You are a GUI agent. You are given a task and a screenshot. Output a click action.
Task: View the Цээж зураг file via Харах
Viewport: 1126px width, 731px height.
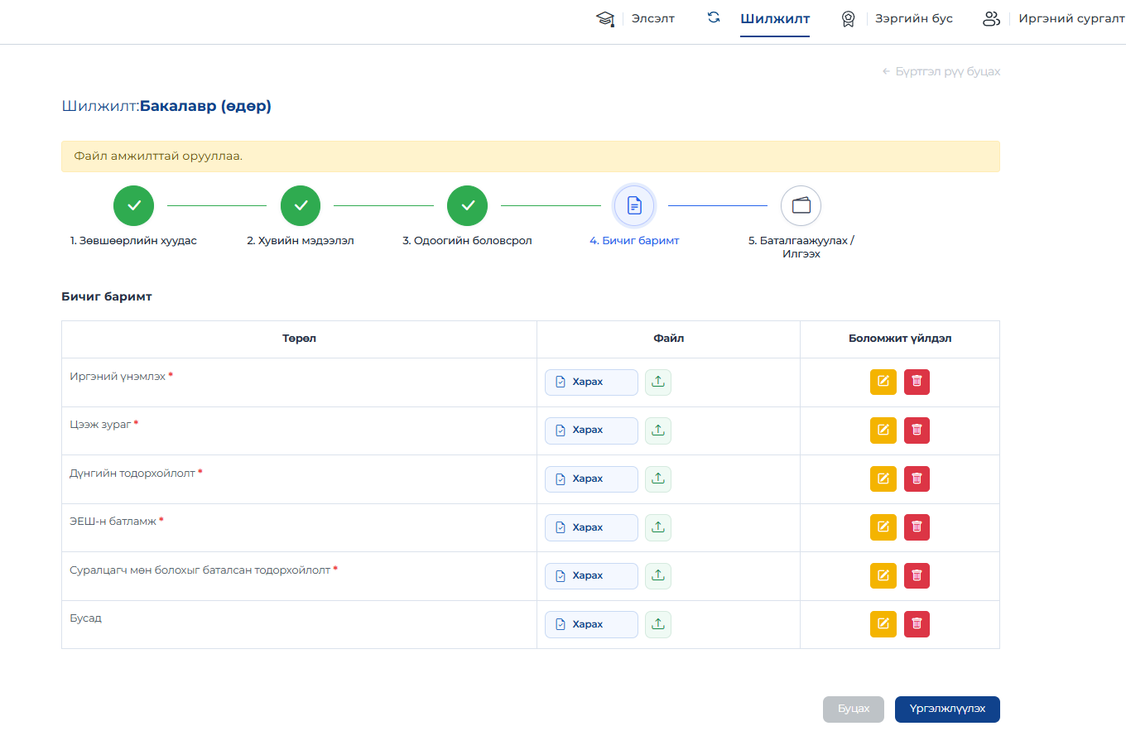(x=591, y=430)
